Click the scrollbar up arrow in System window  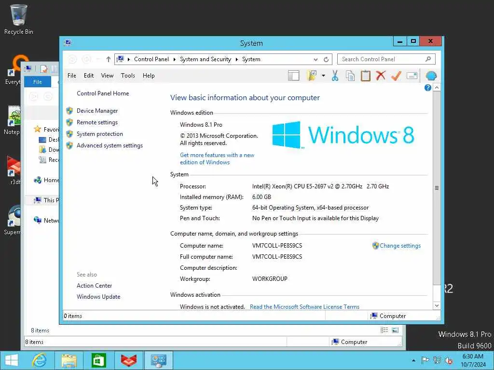point(437,88)
